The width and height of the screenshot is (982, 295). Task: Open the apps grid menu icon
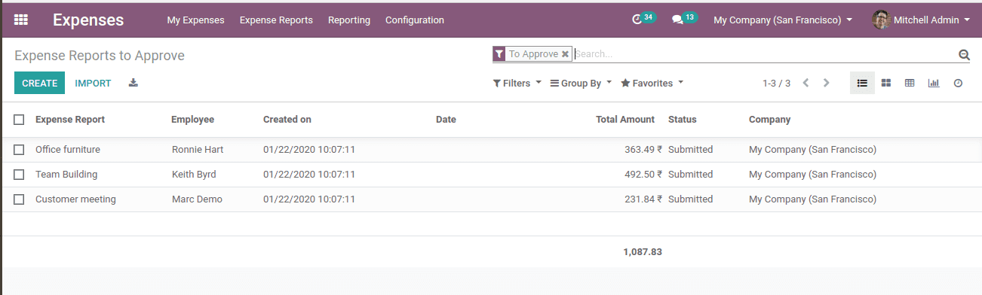tap(21, 20)
